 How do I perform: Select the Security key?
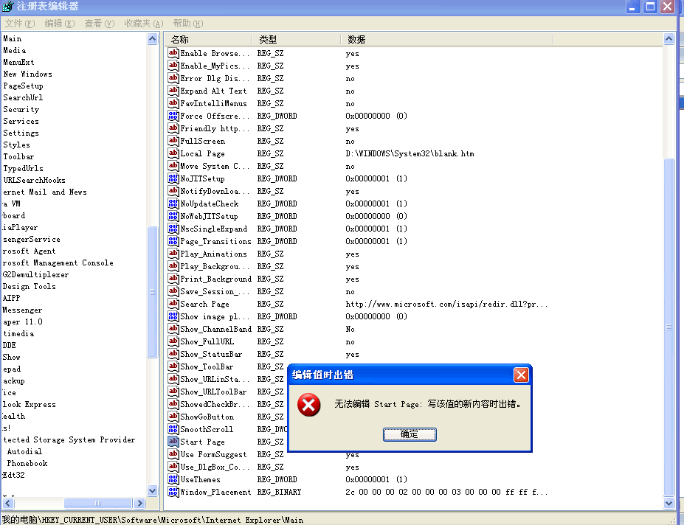click(x=21, y=109)
